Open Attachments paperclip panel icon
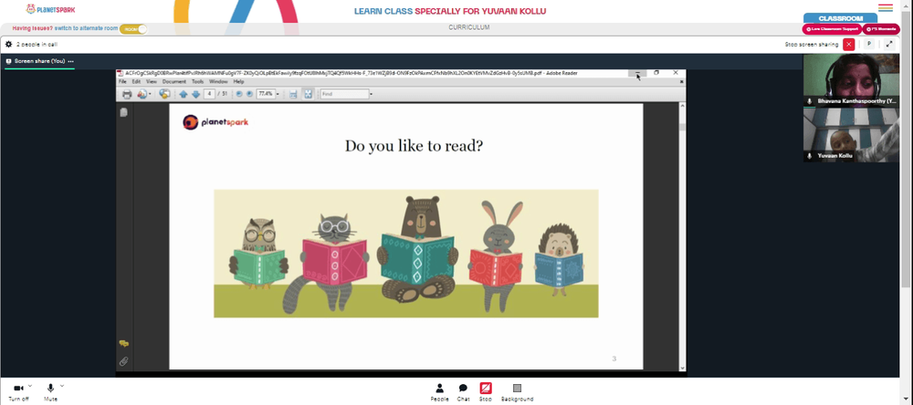The width and height of the screenshot is (913, 405). click(x=123, y=361)
